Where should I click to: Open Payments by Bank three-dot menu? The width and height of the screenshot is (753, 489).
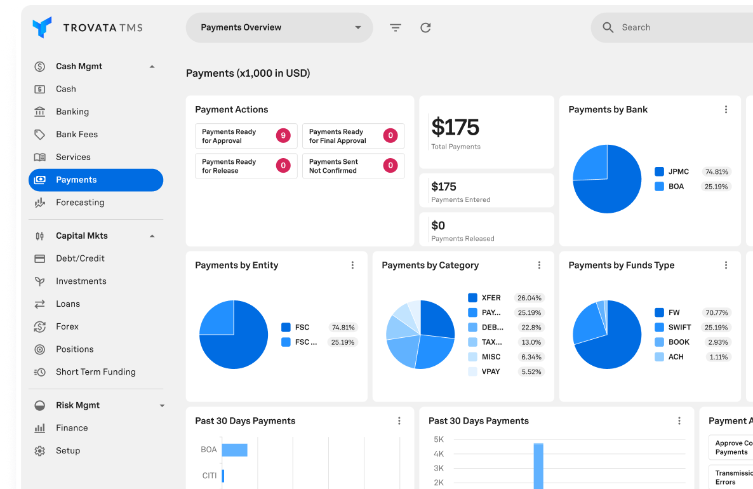click(x=726, y=110)
